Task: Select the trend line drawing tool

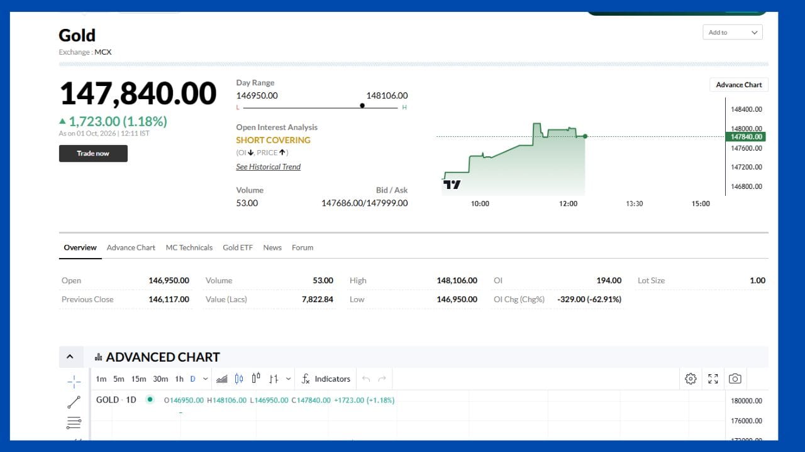Action: [74, 402]
